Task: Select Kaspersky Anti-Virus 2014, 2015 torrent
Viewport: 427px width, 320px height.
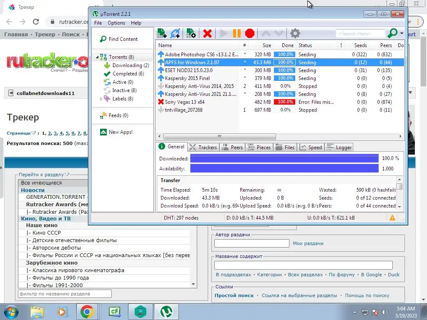Action: 280,86
